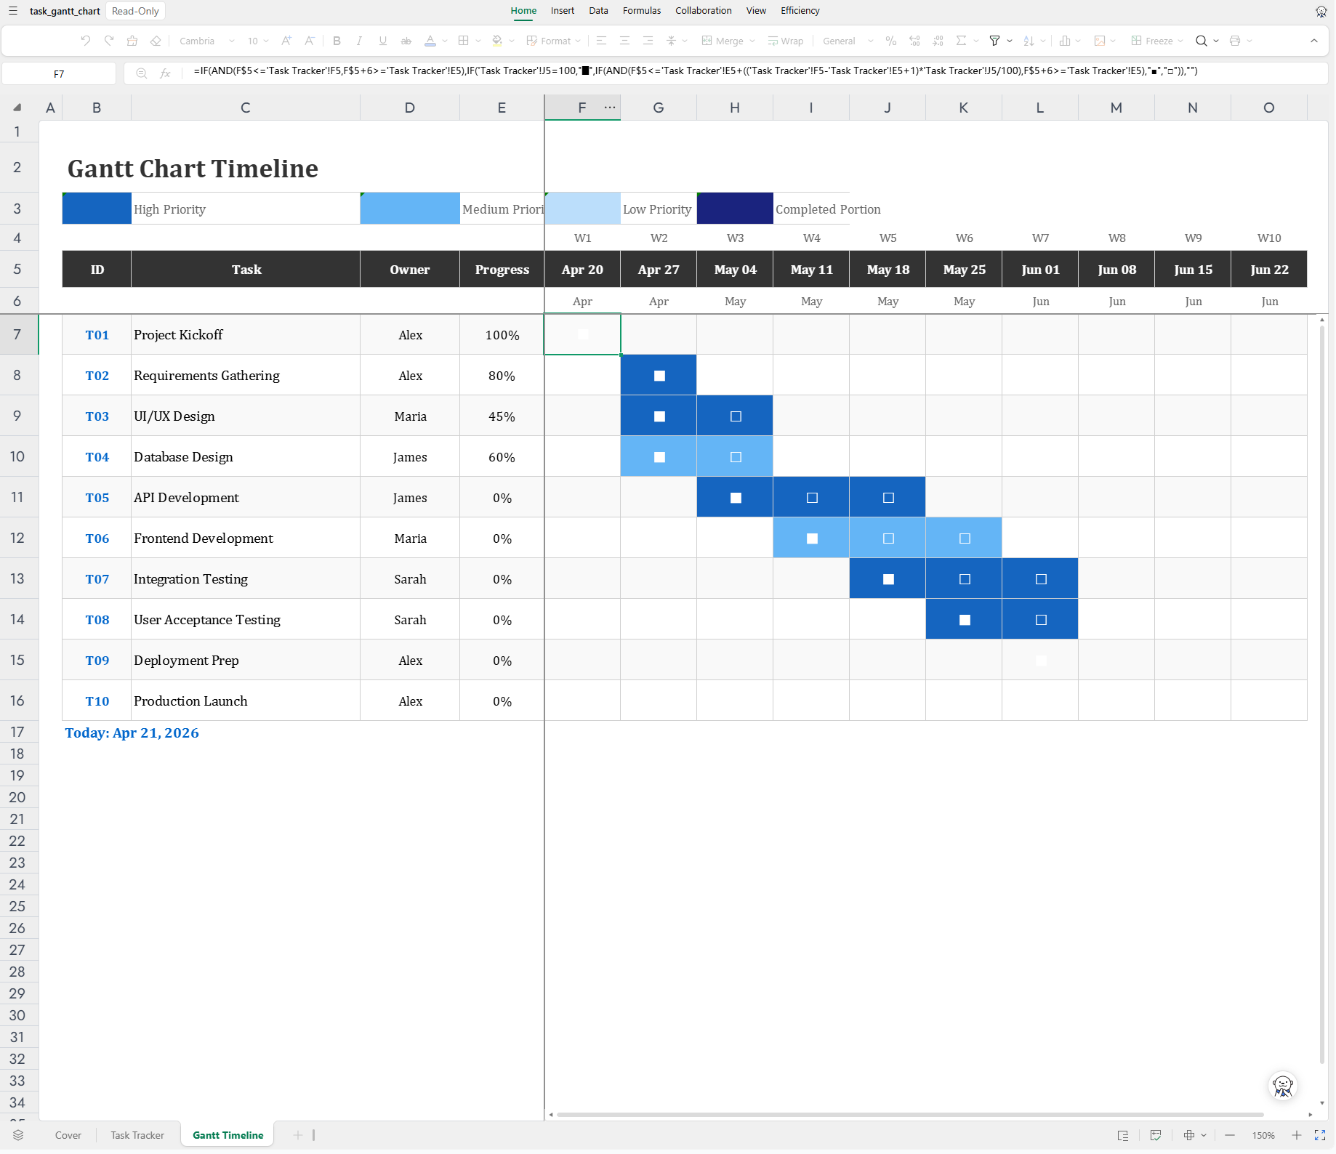Click the zoom out minus icon
This screenshot has height=1154, width=1336.
click(x=1230, y=1135)
